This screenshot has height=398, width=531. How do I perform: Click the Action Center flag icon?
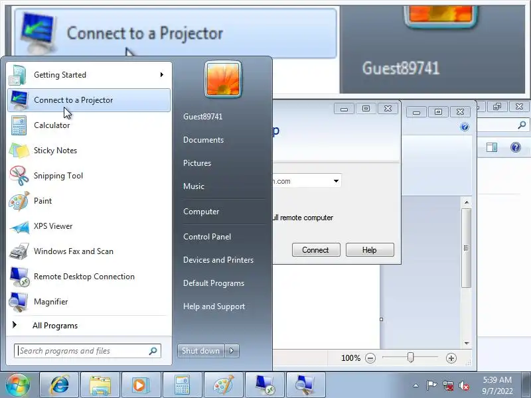click(x=431, y=385)
